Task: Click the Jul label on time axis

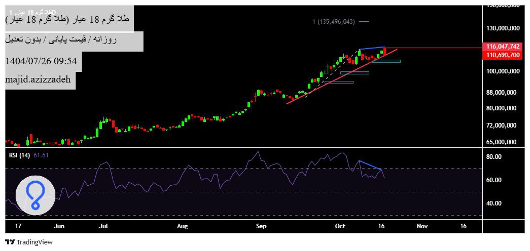Action: (104, 227)
